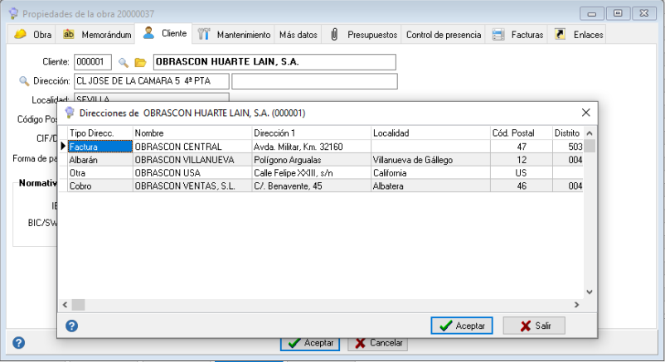Open client record folder icon

click(140, 63)
